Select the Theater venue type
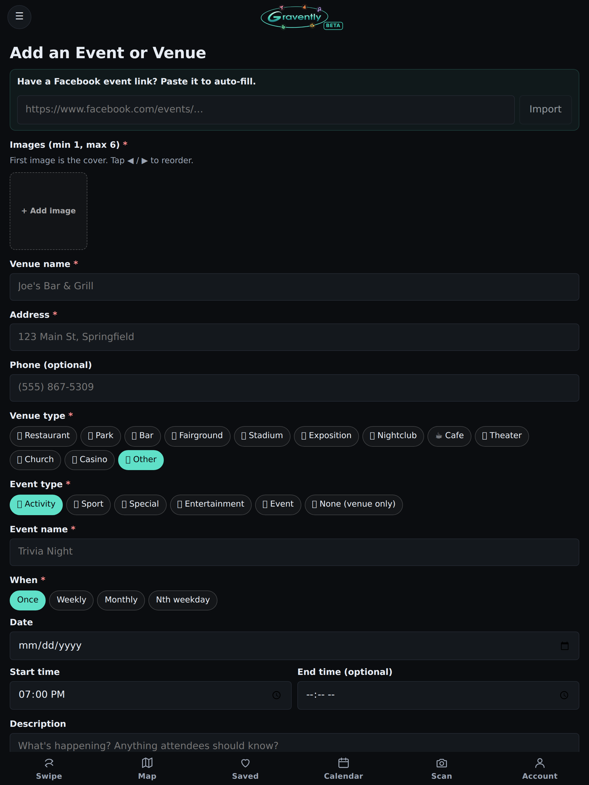The image size is (589, 785). [502, 436]
